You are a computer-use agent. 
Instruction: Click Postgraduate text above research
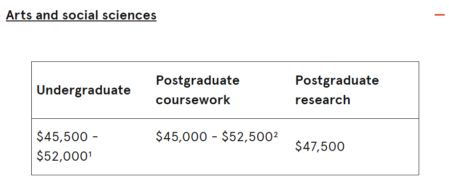pos(337,81)
